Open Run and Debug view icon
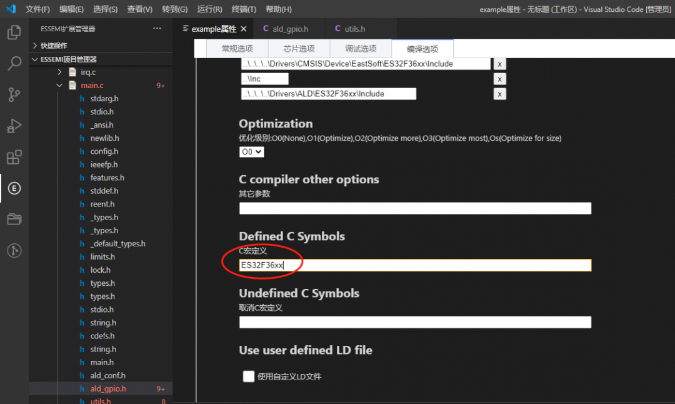675x404 pixels. click(14, 126)
